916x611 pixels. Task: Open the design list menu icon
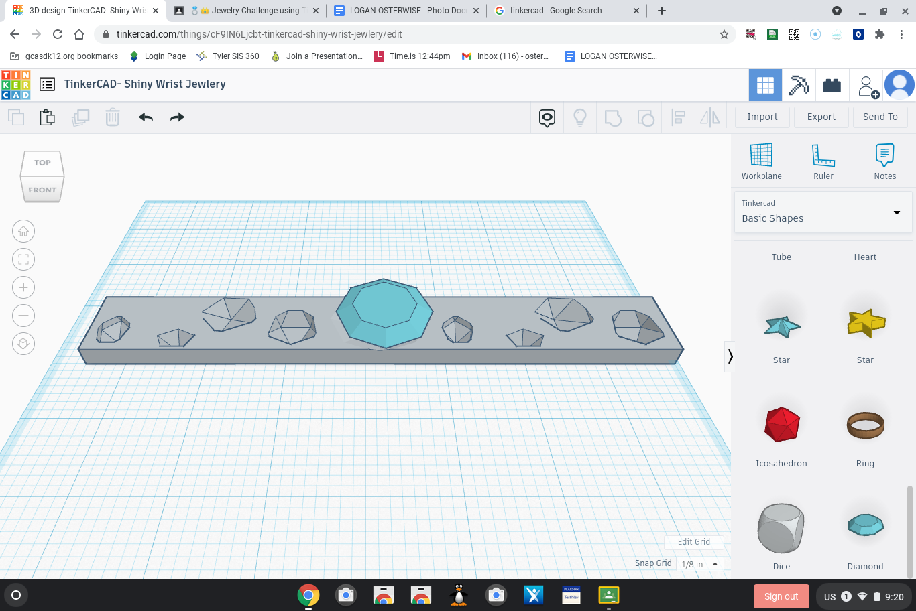47,84
